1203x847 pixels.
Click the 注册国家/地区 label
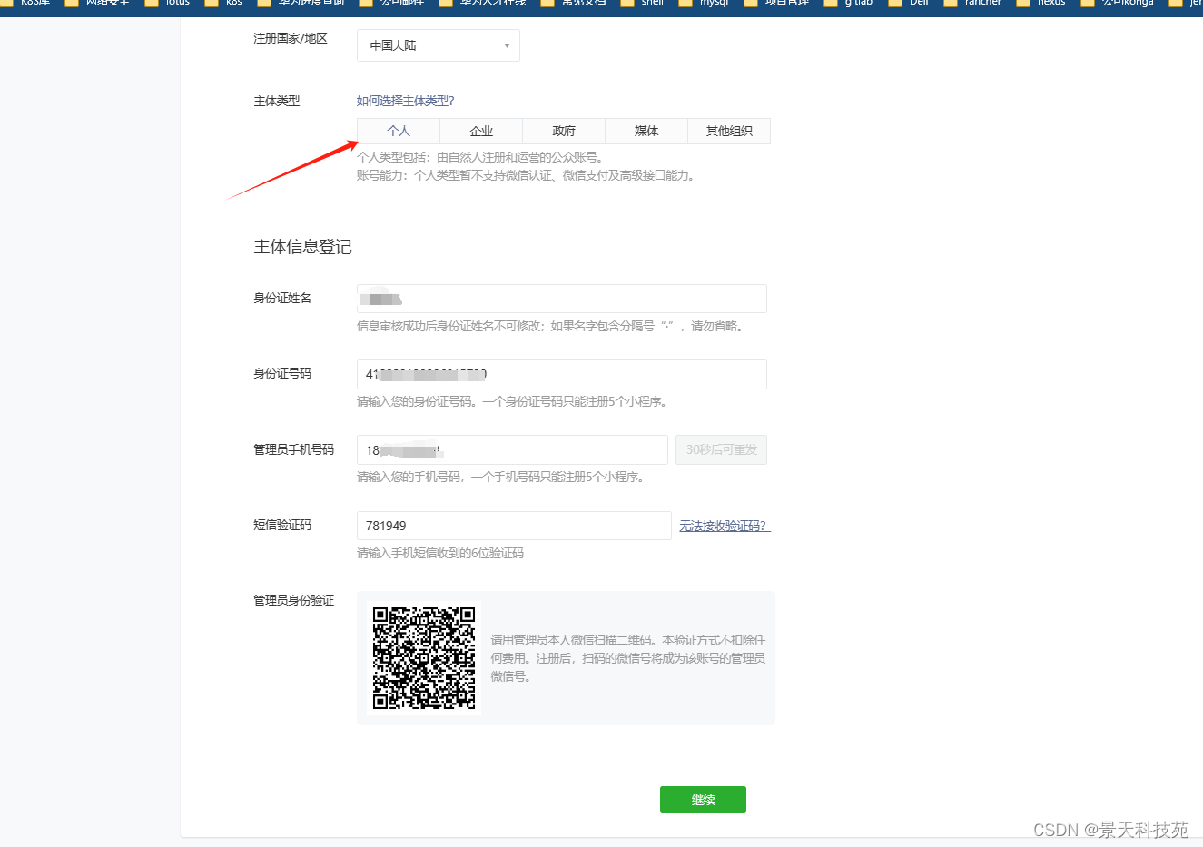(x=290, y=38)
